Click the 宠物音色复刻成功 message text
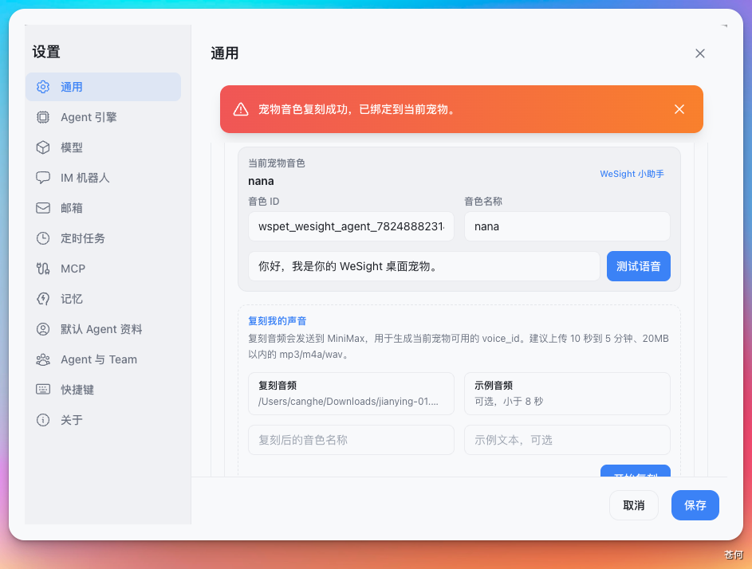This screenshot has width=752, height=569. 358,109
